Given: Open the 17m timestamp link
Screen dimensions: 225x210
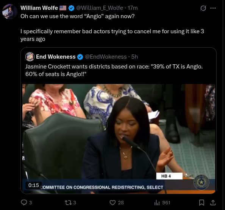Looking at the screenshot, I should point(133,8).
